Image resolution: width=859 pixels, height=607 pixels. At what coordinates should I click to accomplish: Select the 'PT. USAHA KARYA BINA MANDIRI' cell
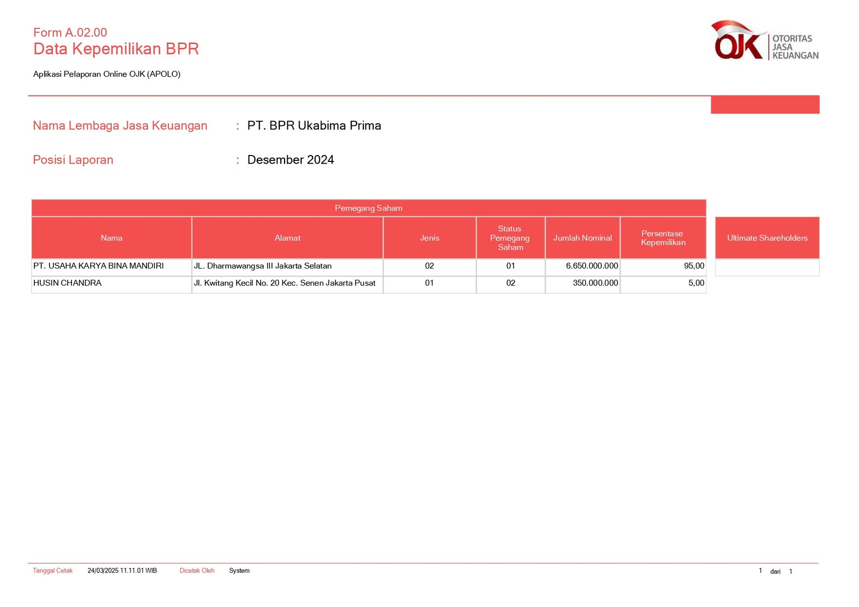click(x=99, y=266)
